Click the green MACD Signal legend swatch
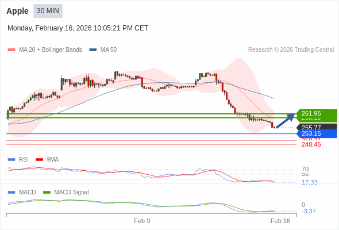This screenshot has height=230, width=339. pyautogui.click(x=47, y=193)
